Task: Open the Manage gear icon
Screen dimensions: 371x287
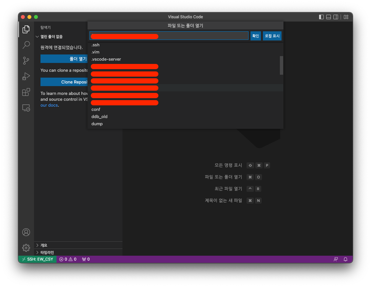Action: [x=26, y=248]
